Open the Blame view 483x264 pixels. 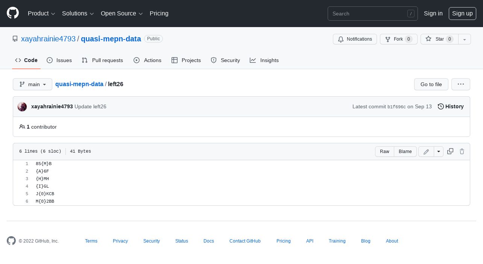click(405, 152)
